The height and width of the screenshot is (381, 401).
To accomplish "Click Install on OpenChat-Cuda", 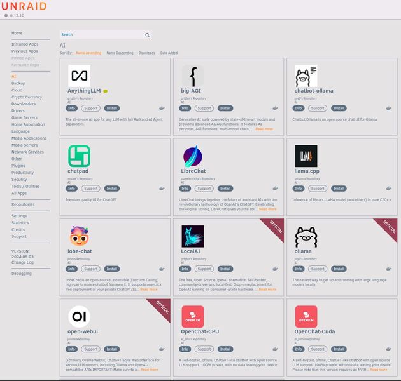I will tap(339, 349).
